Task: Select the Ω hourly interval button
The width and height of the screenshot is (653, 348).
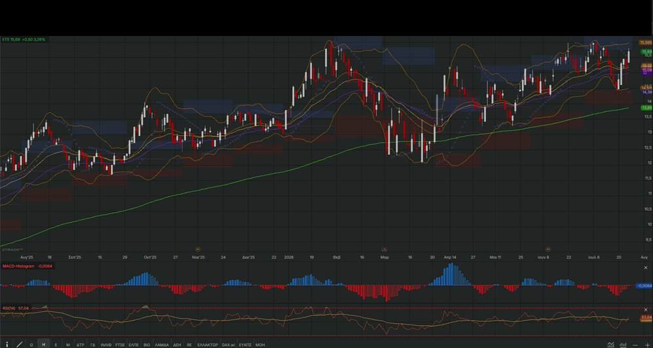Action: pos(31,345)
